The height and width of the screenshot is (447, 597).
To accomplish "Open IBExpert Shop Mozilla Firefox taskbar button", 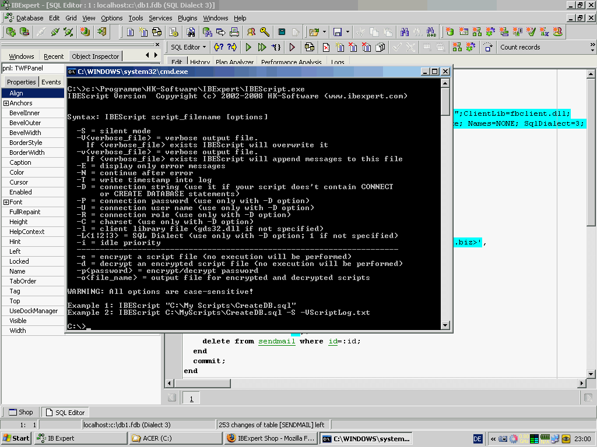I will tap(271, 438).
